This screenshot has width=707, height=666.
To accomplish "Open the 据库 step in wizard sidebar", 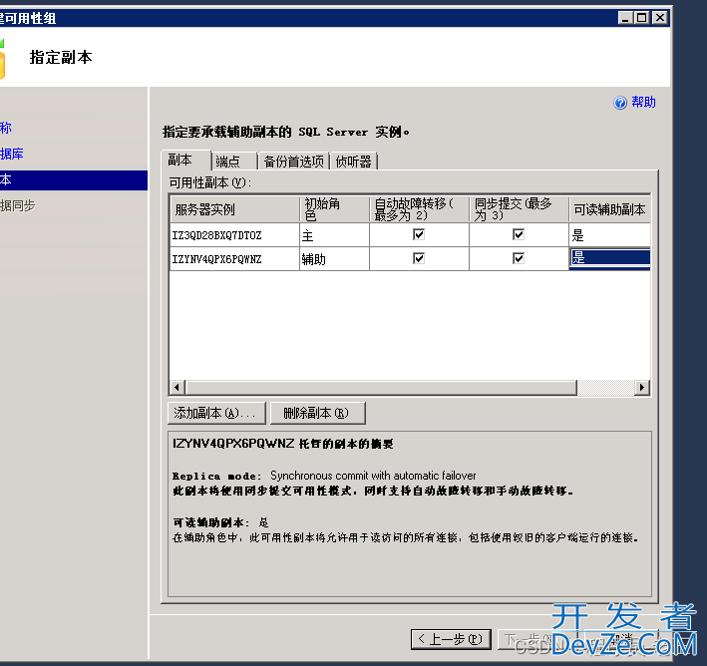I will point(12,154).
